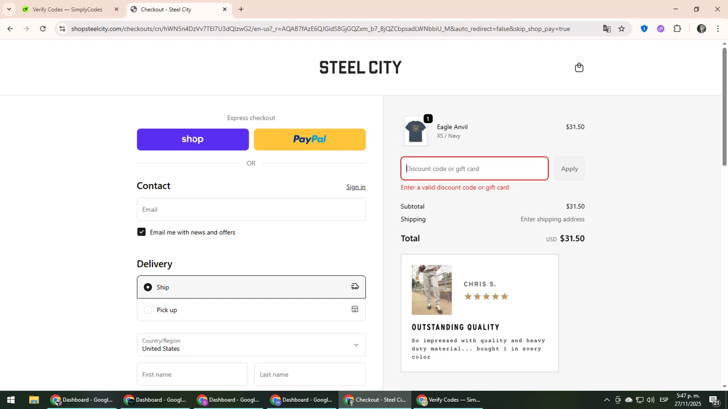Image resolution: width=728 pixels, height=409 pixels.
Task: Switch to first Dashboard Chrome taskbar window
Action: (82, 400)
